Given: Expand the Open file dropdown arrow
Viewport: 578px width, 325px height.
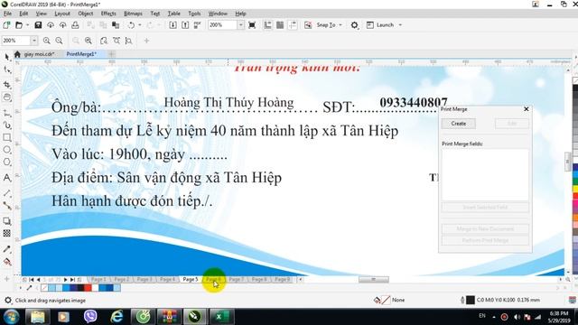Looking at the screenshot, I should click(27, 25).
